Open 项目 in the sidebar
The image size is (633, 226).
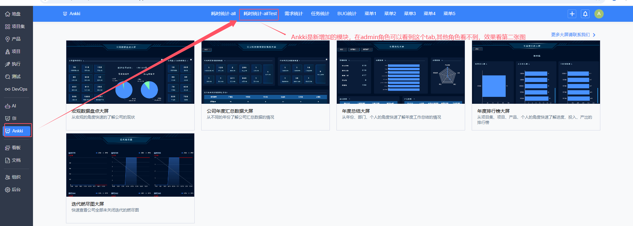click(13, 51)
